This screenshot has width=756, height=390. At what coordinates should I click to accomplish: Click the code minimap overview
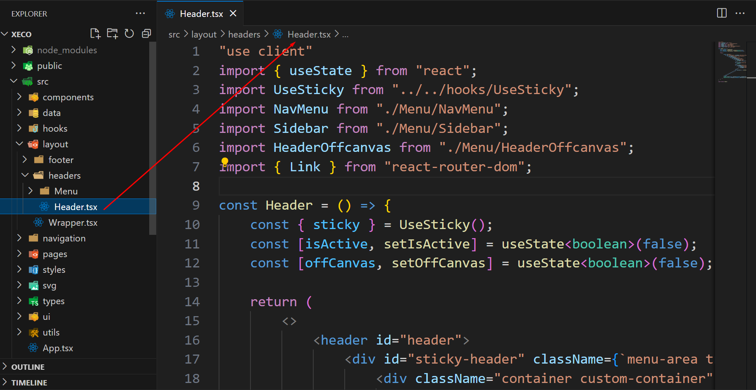click(732, 62)
